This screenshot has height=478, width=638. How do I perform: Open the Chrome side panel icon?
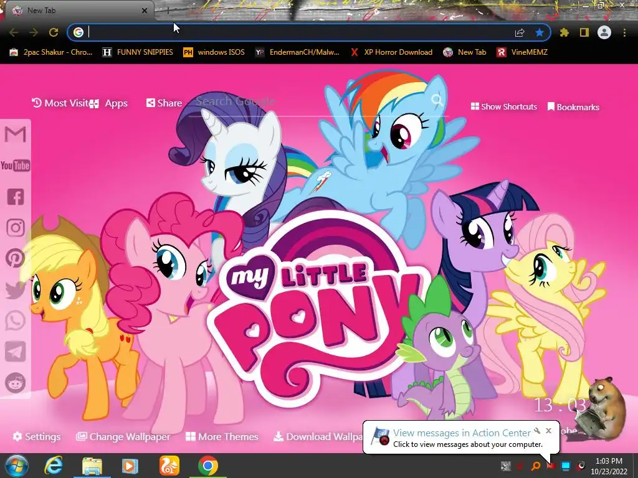[x=584, y=32]
